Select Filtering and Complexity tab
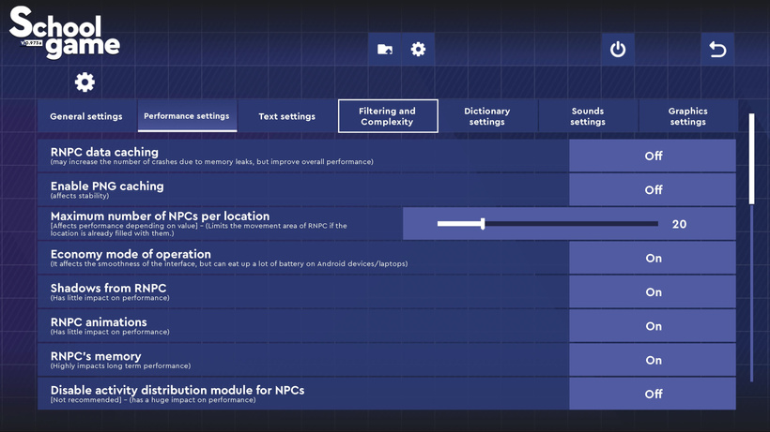770x432 pixels. coord(388,116)
